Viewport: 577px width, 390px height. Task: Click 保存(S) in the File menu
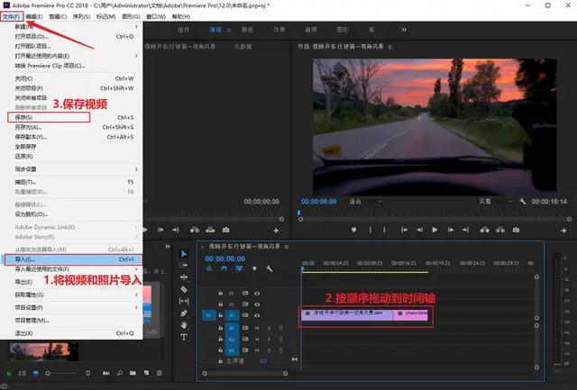click(x=71, y=117)
